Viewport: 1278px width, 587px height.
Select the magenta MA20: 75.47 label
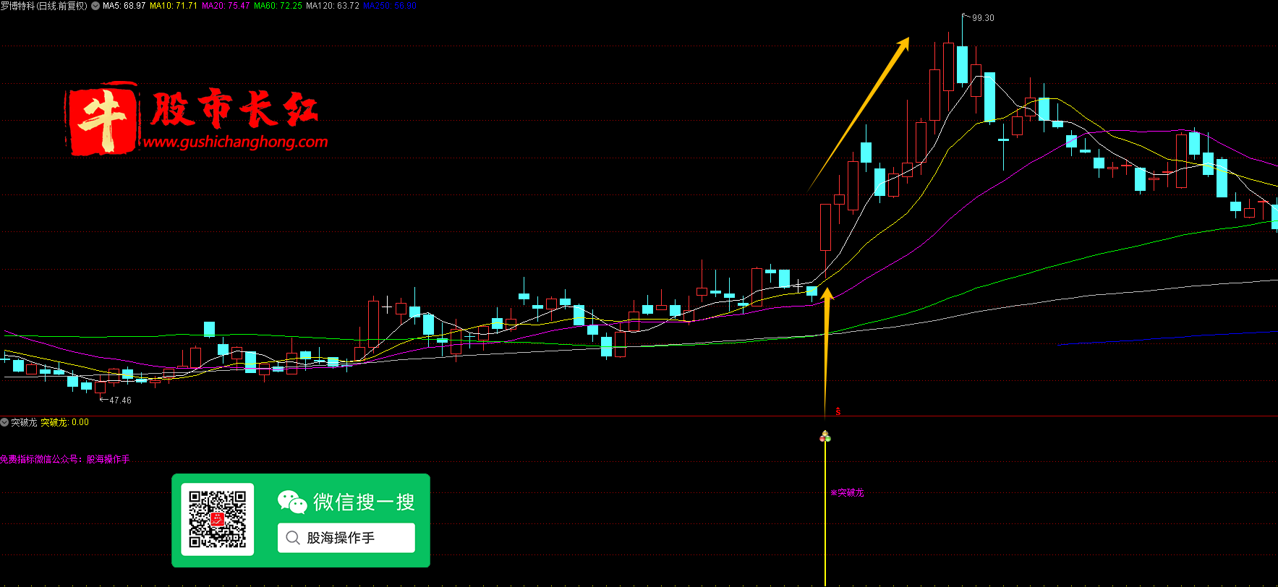point(226,6)
